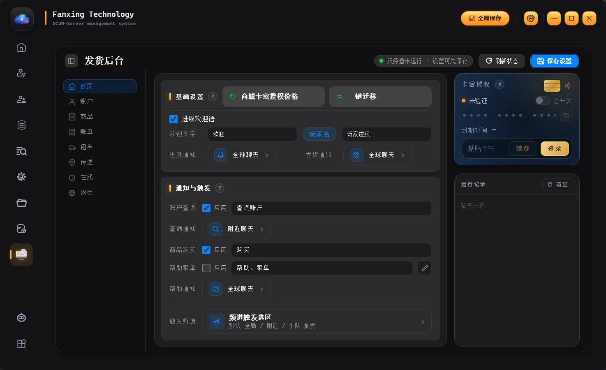Click the help question mark next to 卡密授权

point(500,85)
